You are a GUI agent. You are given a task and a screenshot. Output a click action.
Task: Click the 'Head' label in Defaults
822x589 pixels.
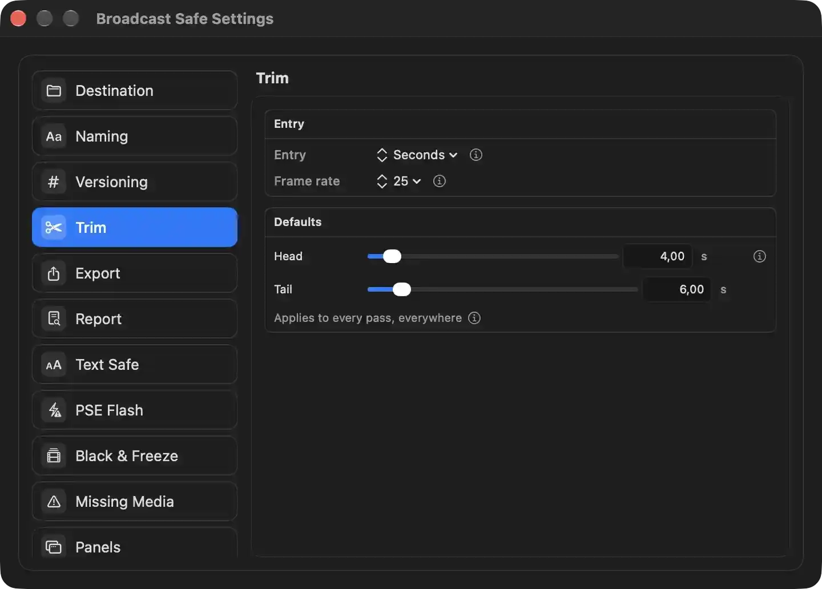(288, 256)
